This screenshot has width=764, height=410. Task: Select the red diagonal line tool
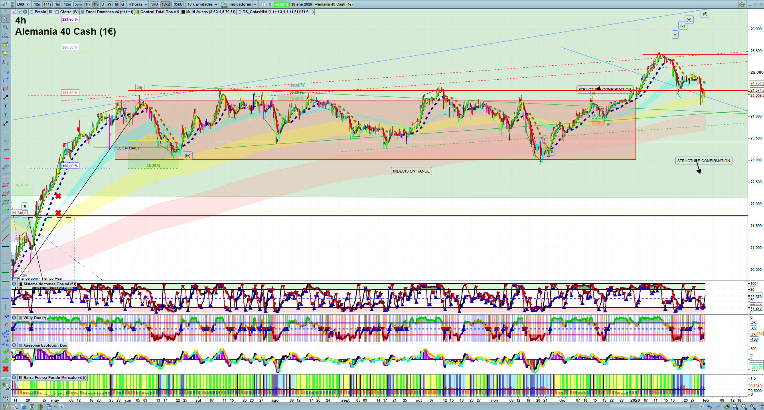6,238
